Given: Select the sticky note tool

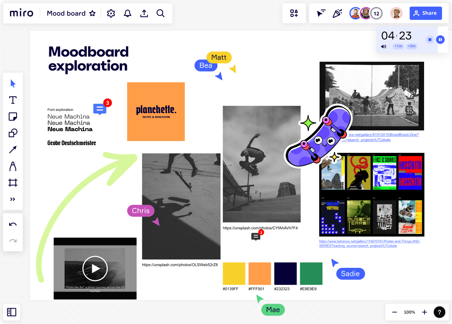Looking at the screenshot, I should click(12, 116).
